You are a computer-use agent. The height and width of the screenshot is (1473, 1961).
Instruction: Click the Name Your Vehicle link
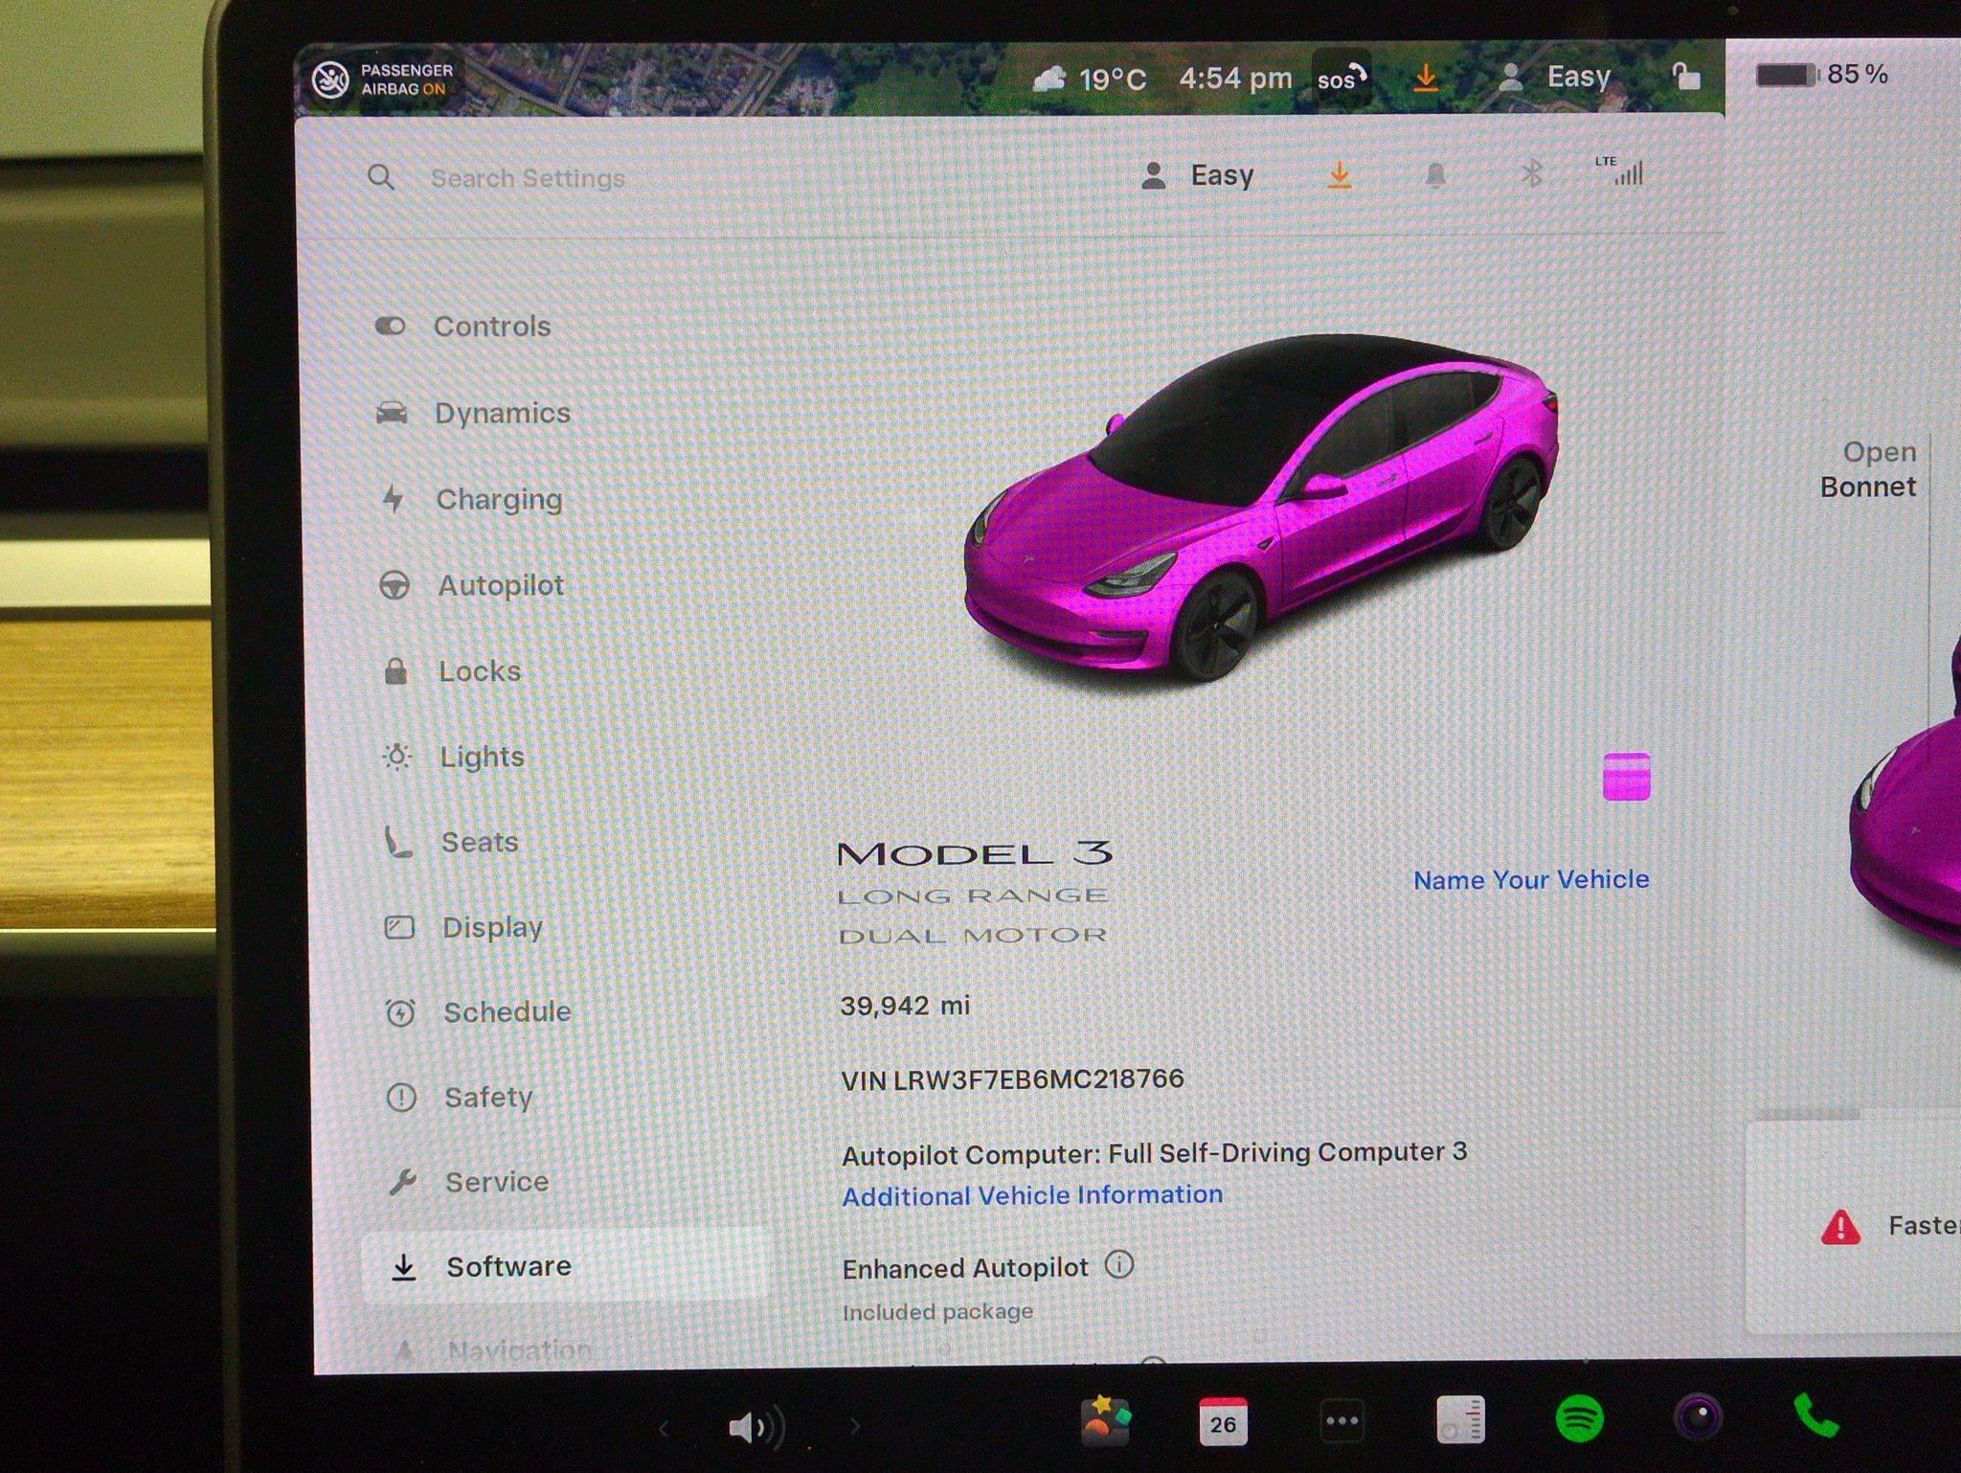pyautogui.click(x=1531, y=879)
